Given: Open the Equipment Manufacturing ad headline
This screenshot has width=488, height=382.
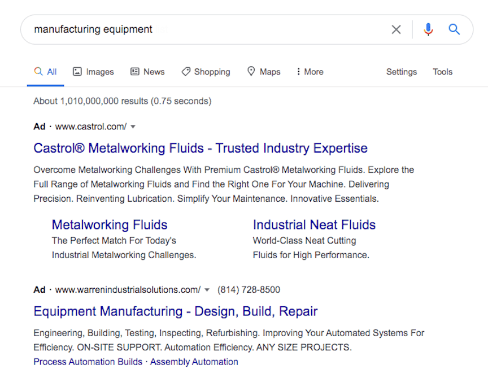Looking at the screenshot, I should click(176, 311).
